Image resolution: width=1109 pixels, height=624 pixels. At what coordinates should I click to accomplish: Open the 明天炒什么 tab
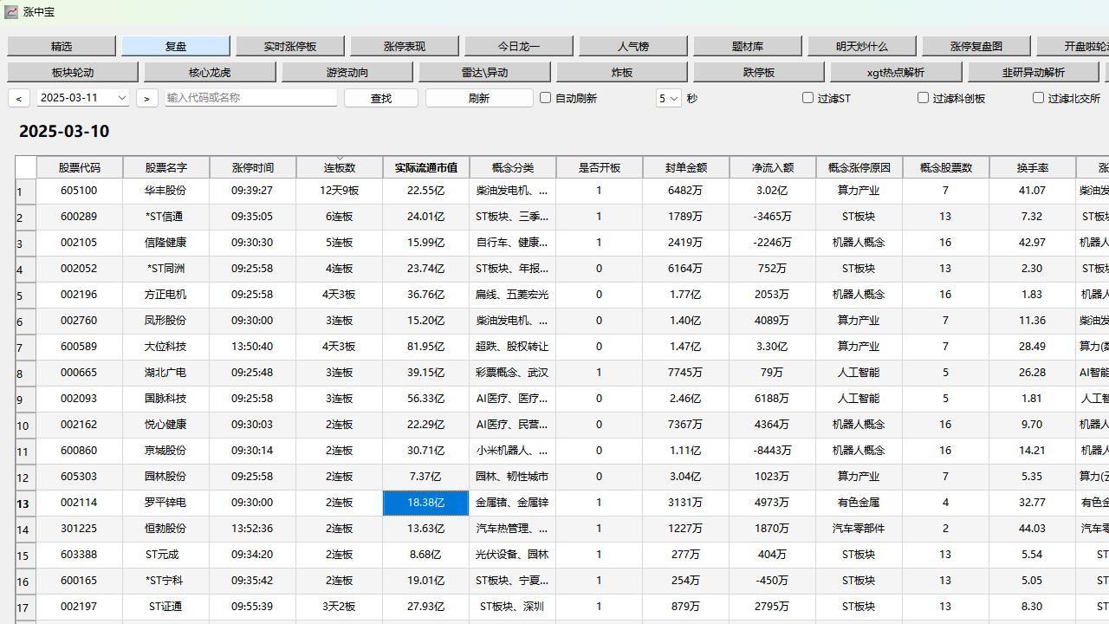(x=862, y=46)
